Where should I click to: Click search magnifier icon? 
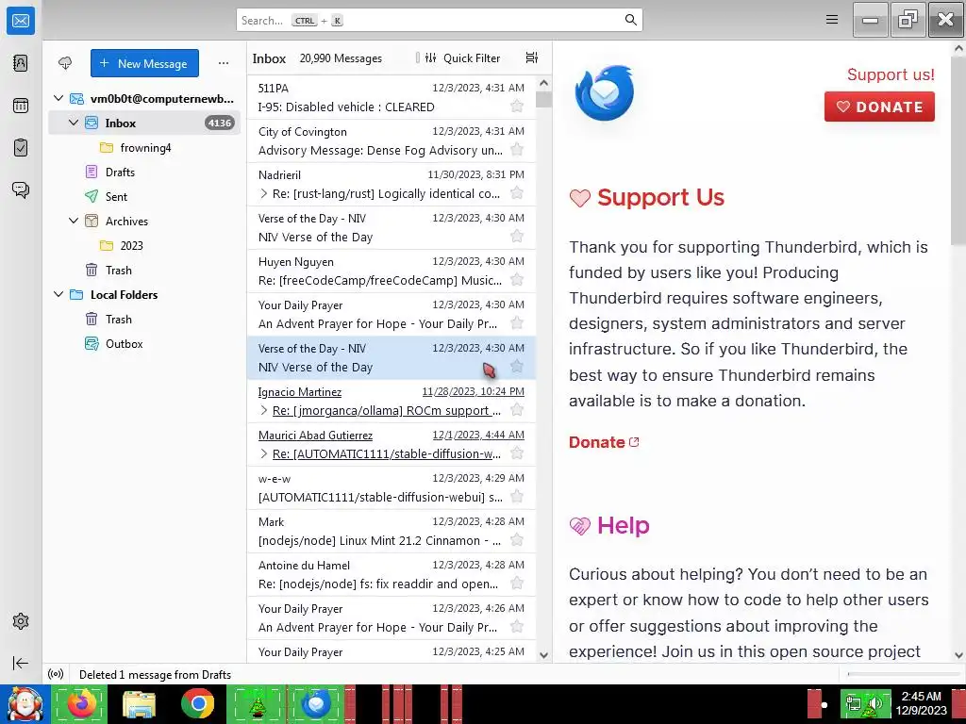(630, 20)
